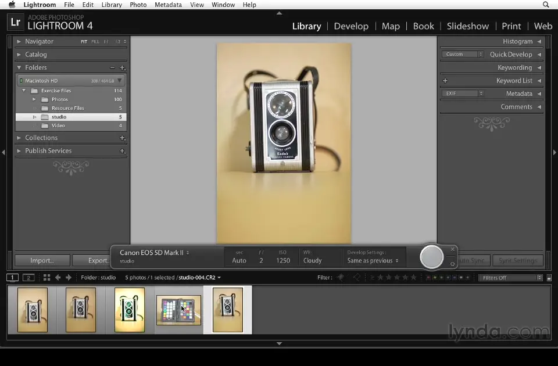Open the studio-004.CR2 source popup
The width and height of the screenshot is (558, 366).
(199, 278)
